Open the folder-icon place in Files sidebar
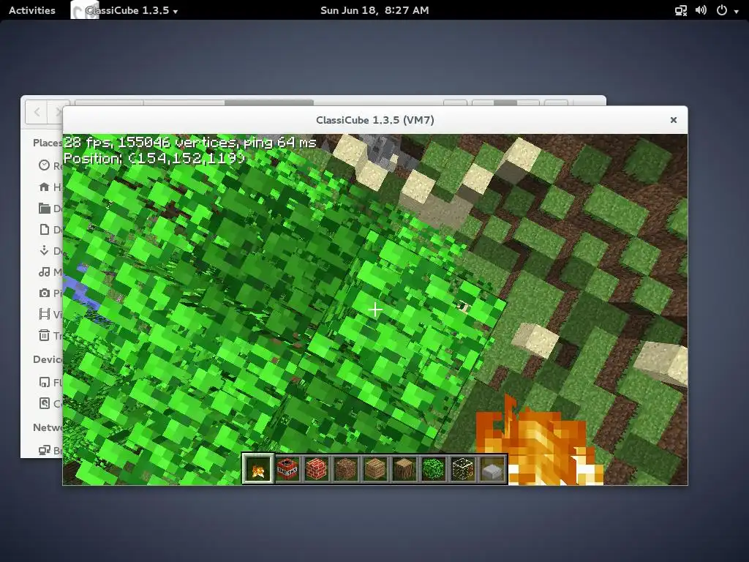 click(50, 209)
